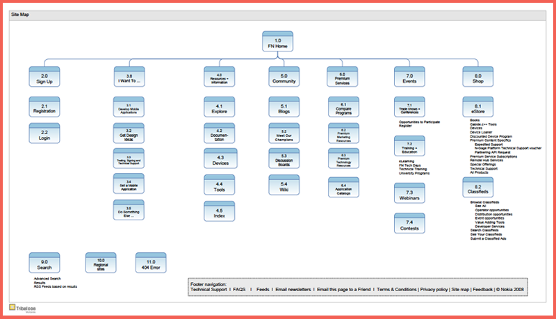Select the 7.3 Webinars box
Screen dimensions: 556x319
[409, 193]
